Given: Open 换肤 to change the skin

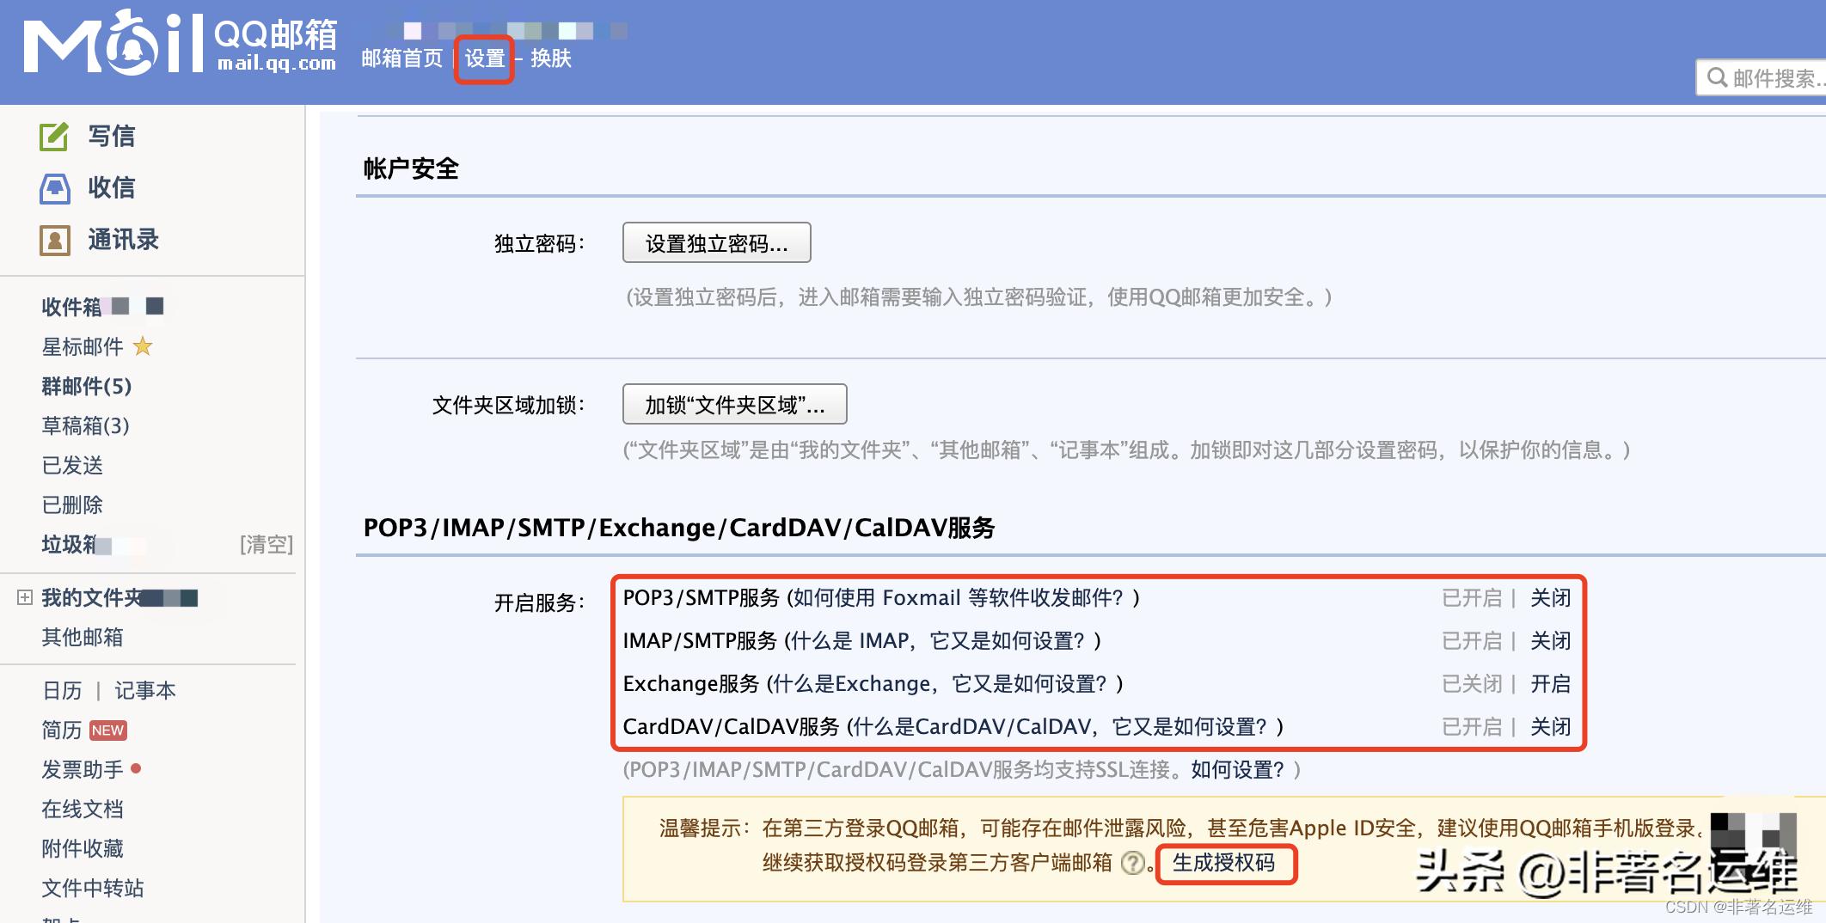Looking at the screenshot, I should (551, 58).
